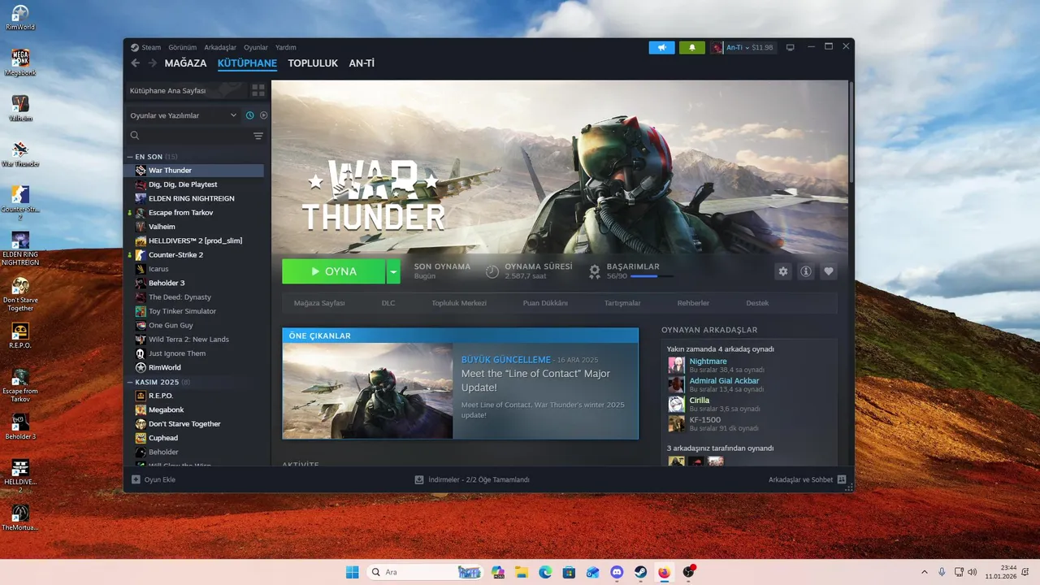Expand Oyunlar ve Yazılımlar dropdown

coord(184,115)
